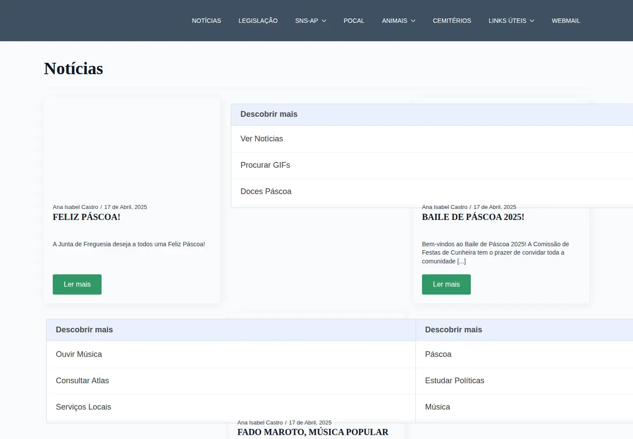The height and width of the screenshot is (439, 633).
Task: Click the FELIZ PÁSCOA! card description text
Action: coord(129,244)
